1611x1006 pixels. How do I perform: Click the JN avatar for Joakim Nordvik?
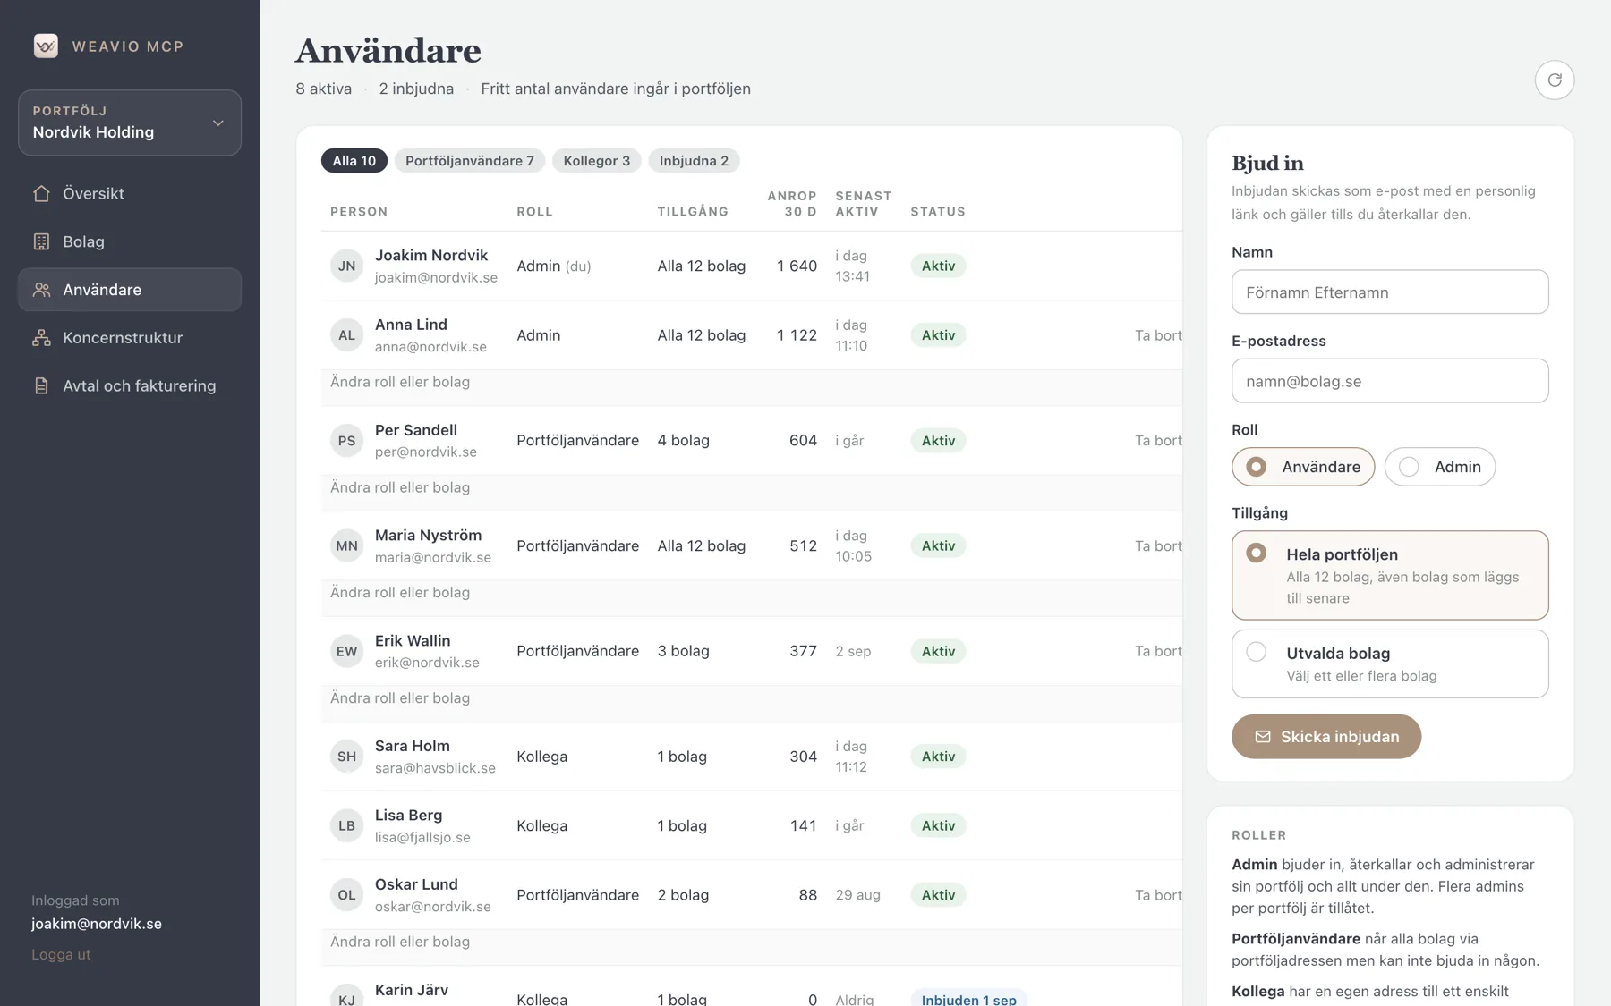346,266
